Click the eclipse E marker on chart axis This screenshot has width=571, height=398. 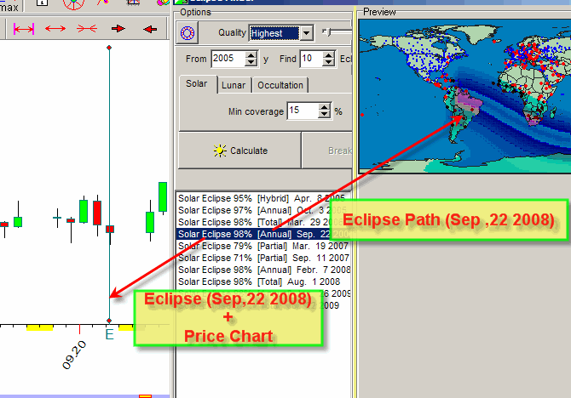[x=109, y=334]
